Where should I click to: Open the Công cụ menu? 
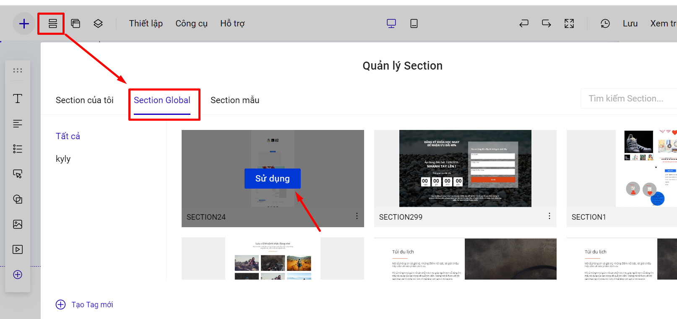click(191, 24)
